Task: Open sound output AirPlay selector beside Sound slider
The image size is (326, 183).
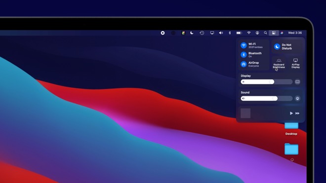Action: (x=297, y=98)
